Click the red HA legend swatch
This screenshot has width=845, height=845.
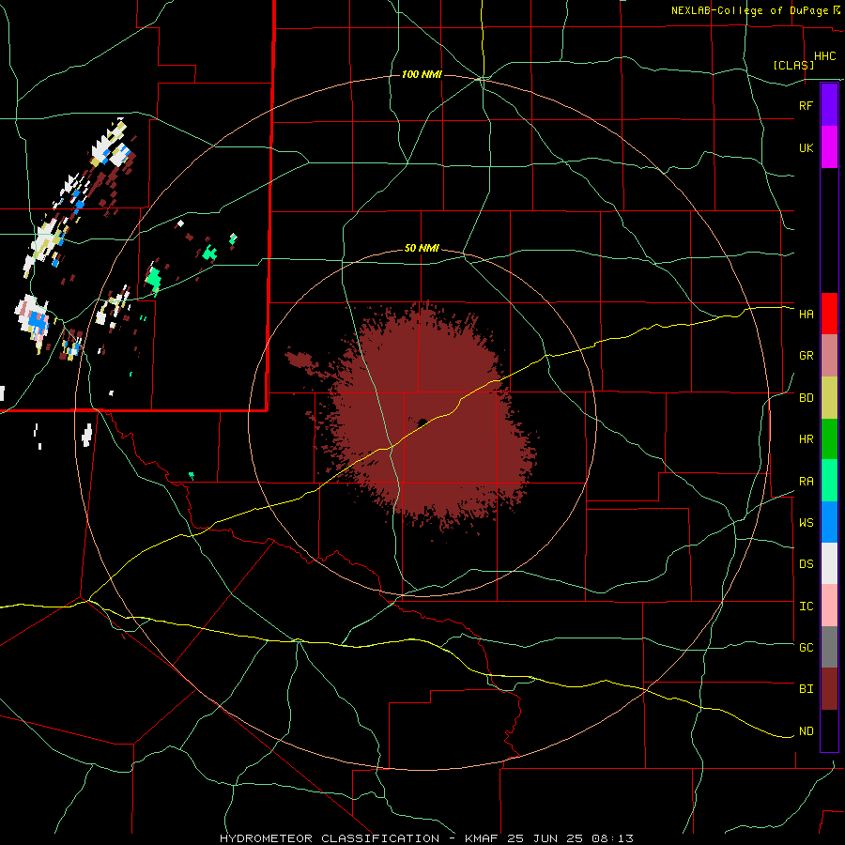pyautogui.click(x=829, y=314)
